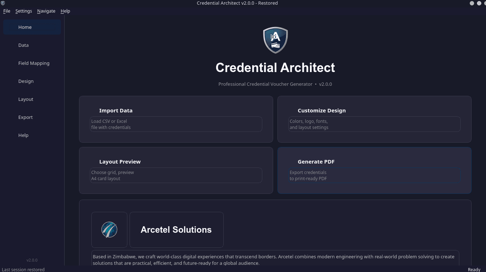This screenshot has width=486, height=272.
Task: Open the Help menu in the menu bar
Action: 65,11
